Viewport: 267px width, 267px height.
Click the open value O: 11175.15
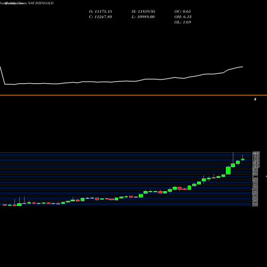click(x=100, y=12)
